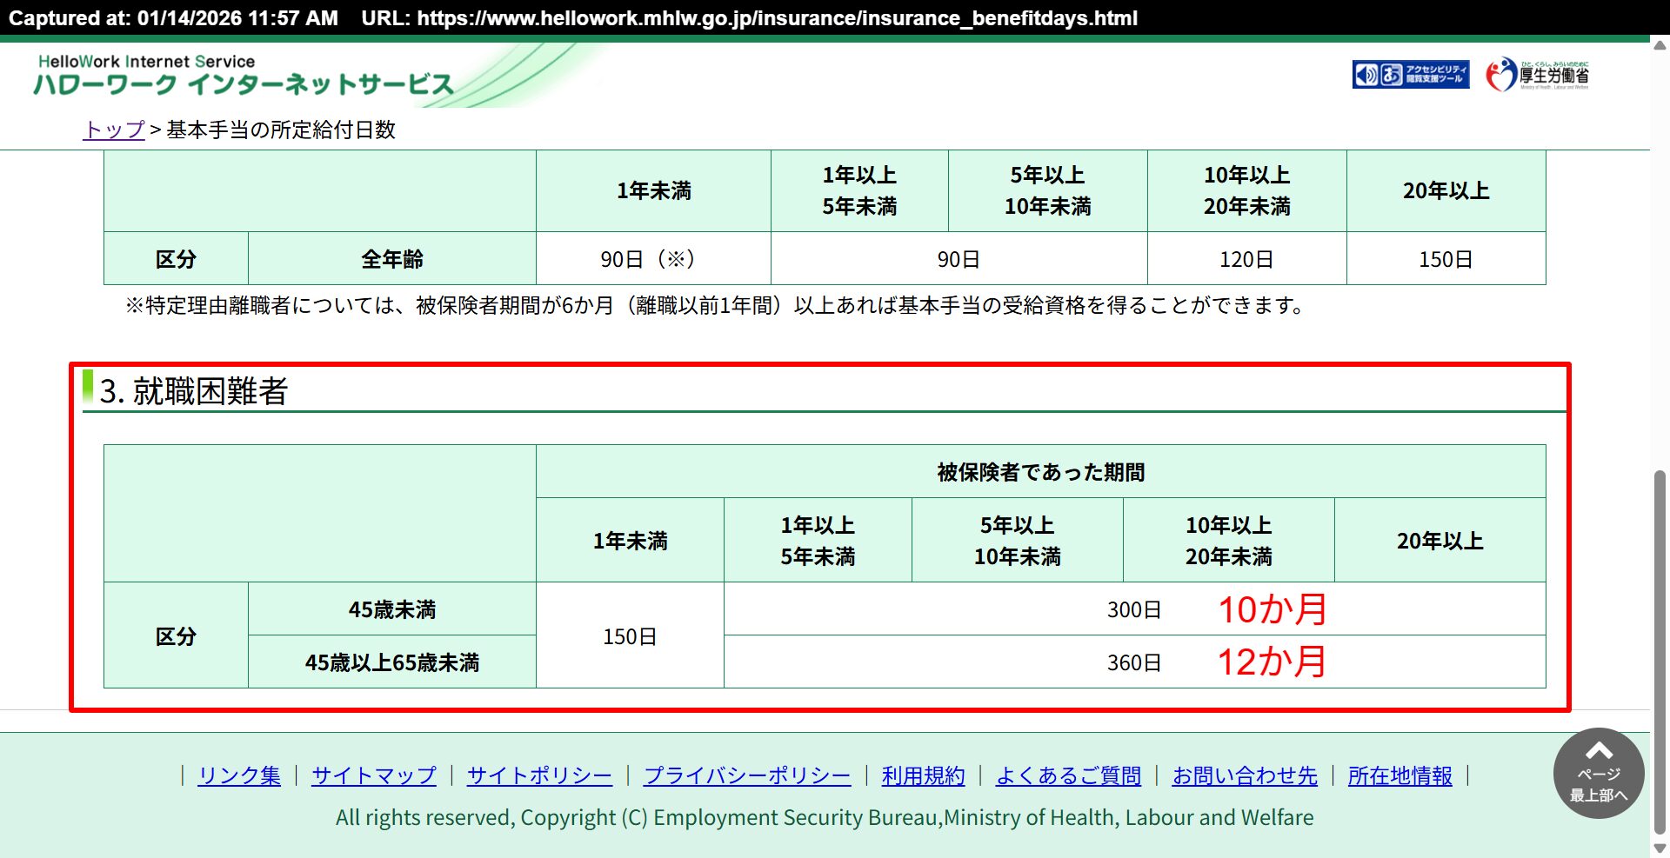This screenshot has width=1670, height=858.
Task: Click the 全年齢 cell in upper table
Action: [x=392, y=259]
